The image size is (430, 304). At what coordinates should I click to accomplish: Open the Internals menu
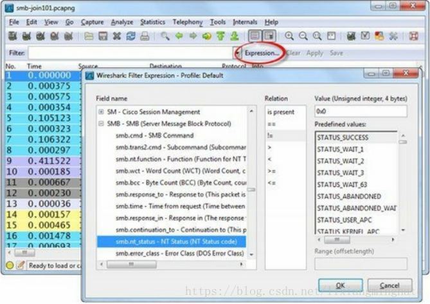tap(245, 22)
